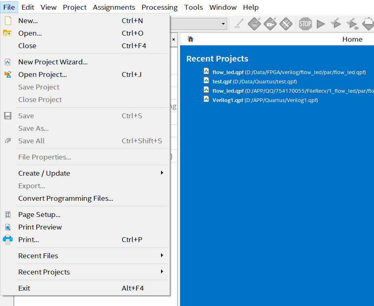374x306 pixels.
Task: Select Exit from the File menu
Action: [x=24, y=288]
